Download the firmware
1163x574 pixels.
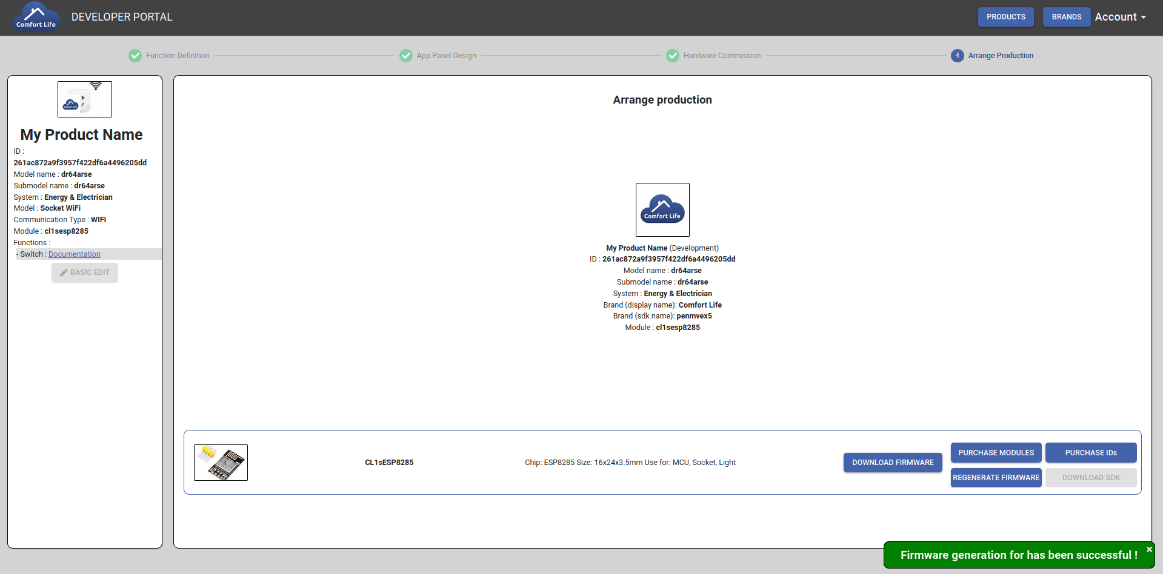tap(893, 463)
